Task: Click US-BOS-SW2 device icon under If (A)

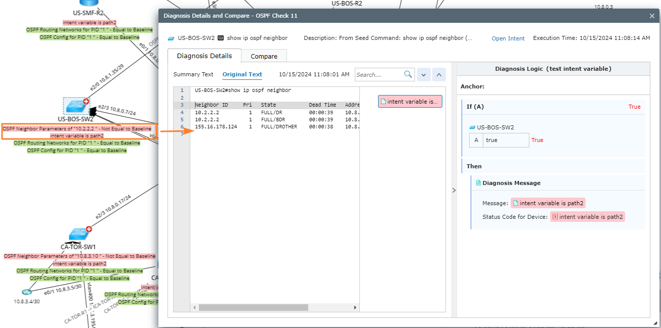Action: click(472, 127)
